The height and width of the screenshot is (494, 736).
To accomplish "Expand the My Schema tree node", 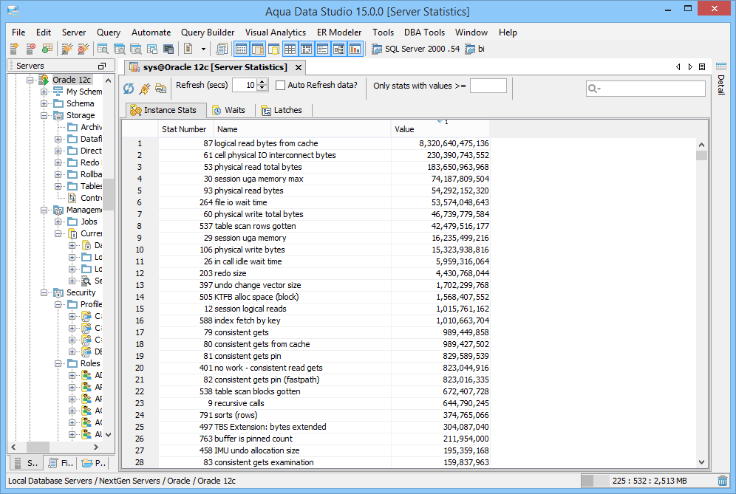I will (x=44, y=92).
